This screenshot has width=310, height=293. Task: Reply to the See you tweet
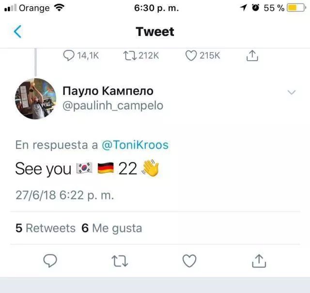click(x=50, y=261)
